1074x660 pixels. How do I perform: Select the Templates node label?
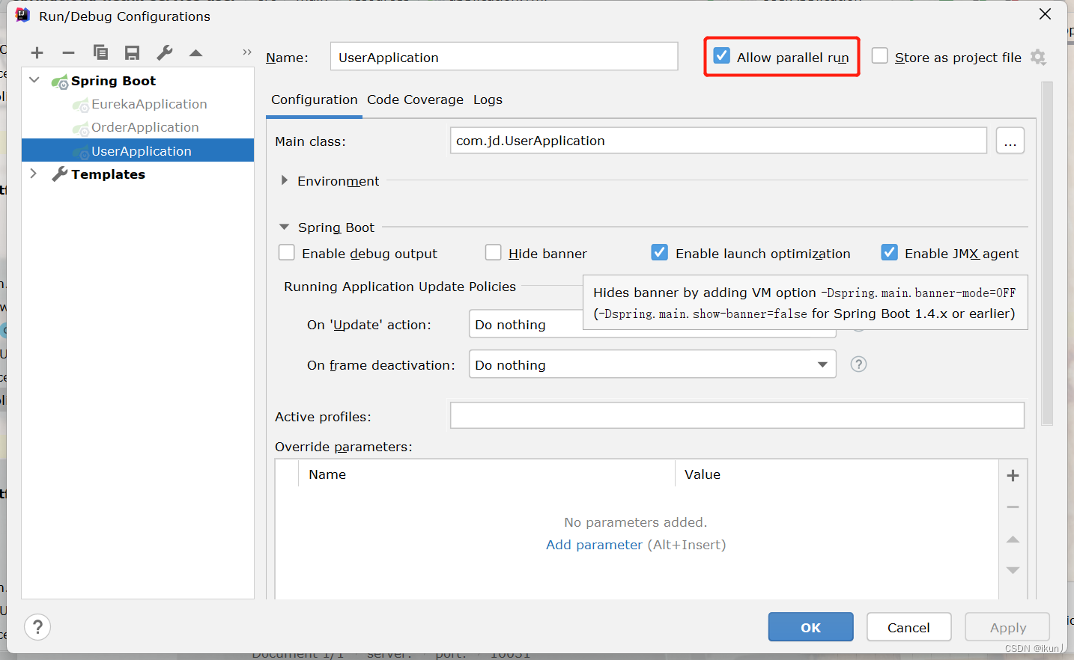coord(108,174)
